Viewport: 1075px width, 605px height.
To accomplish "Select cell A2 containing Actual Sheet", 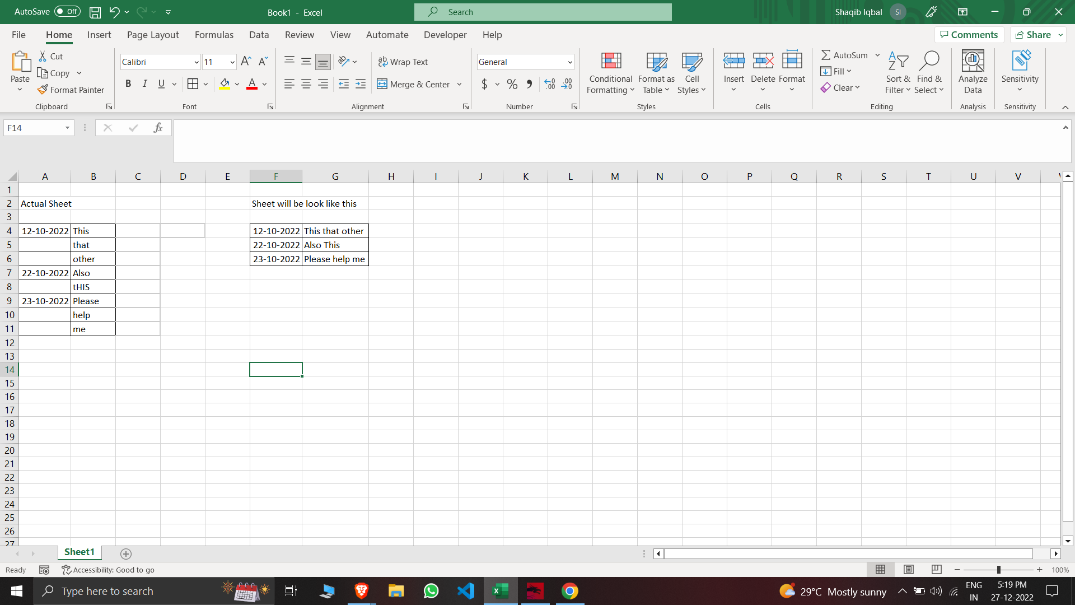I will 45,203.
